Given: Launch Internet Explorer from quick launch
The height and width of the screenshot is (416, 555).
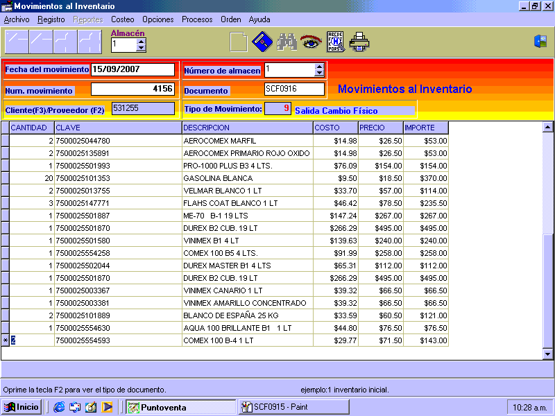Looking at the screenshot, I should 59,407.
